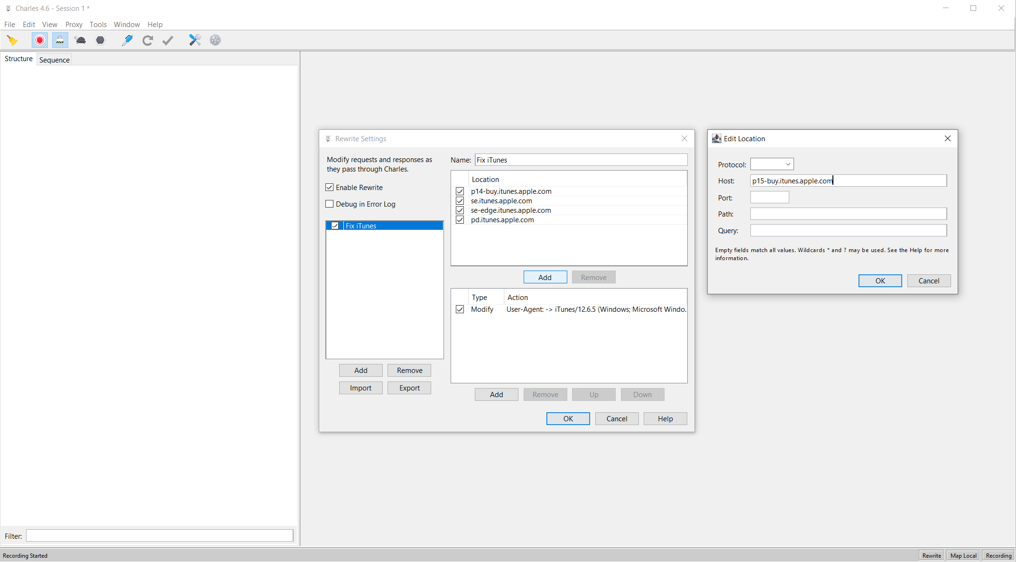The height and width of the screenshot is (562, 1016).
Task: Clear the session with the broom icon
Action: (12, 40)
